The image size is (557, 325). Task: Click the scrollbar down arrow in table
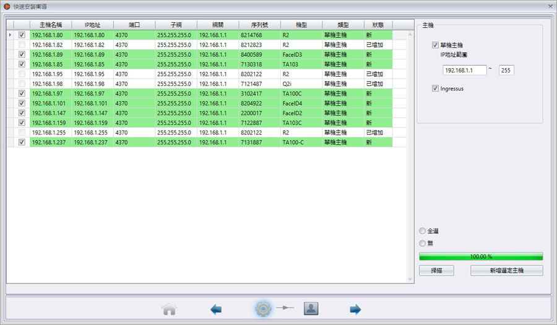click(x=410, y=279)
